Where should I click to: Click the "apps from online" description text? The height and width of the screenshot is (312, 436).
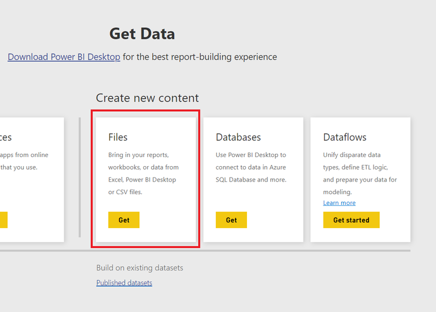(24, 155)
